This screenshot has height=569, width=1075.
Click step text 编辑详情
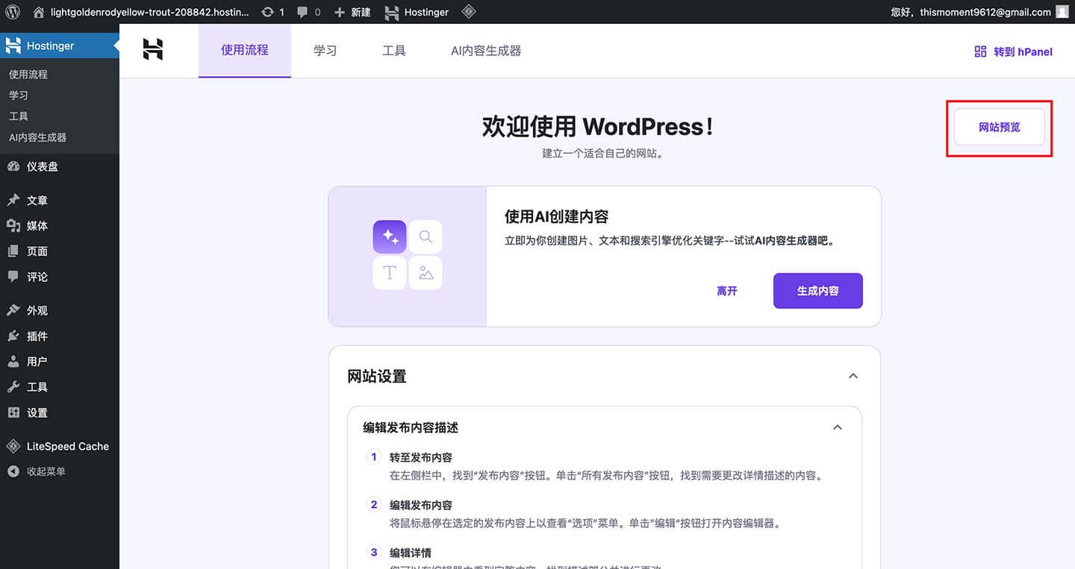tap(411, 553)
